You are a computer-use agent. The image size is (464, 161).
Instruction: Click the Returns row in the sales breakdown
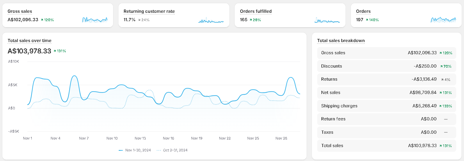pyautogui.click(x=386, y=79)
